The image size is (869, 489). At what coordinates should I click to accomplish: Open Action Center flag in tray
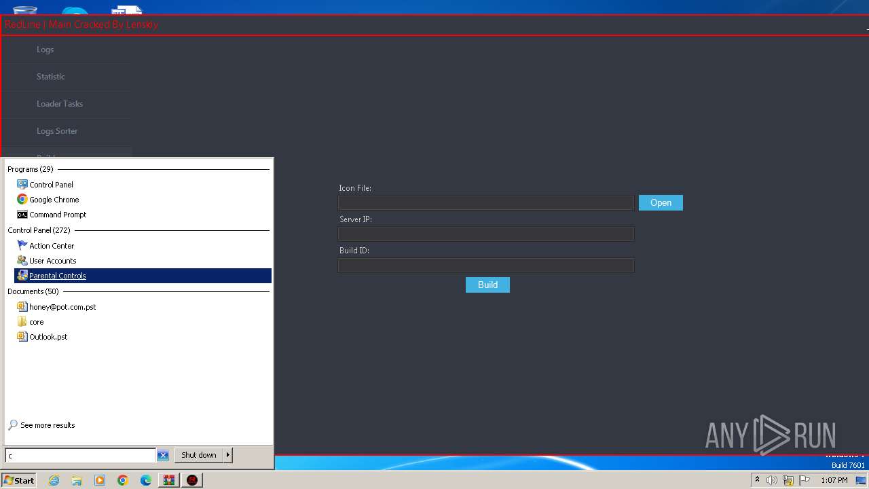[x=805, y=480]
